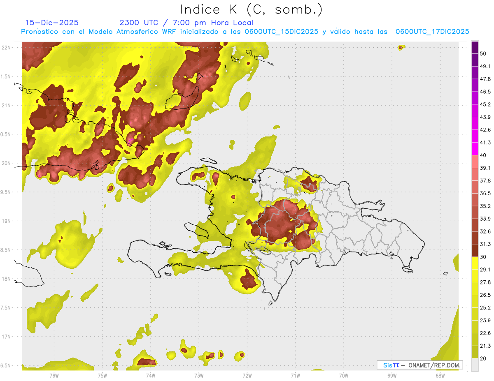This screenshot has width=494, height=381.
Task: Pick the bright magenta swatch between 40 and 41.3
Action: click(x=475, y=149)
